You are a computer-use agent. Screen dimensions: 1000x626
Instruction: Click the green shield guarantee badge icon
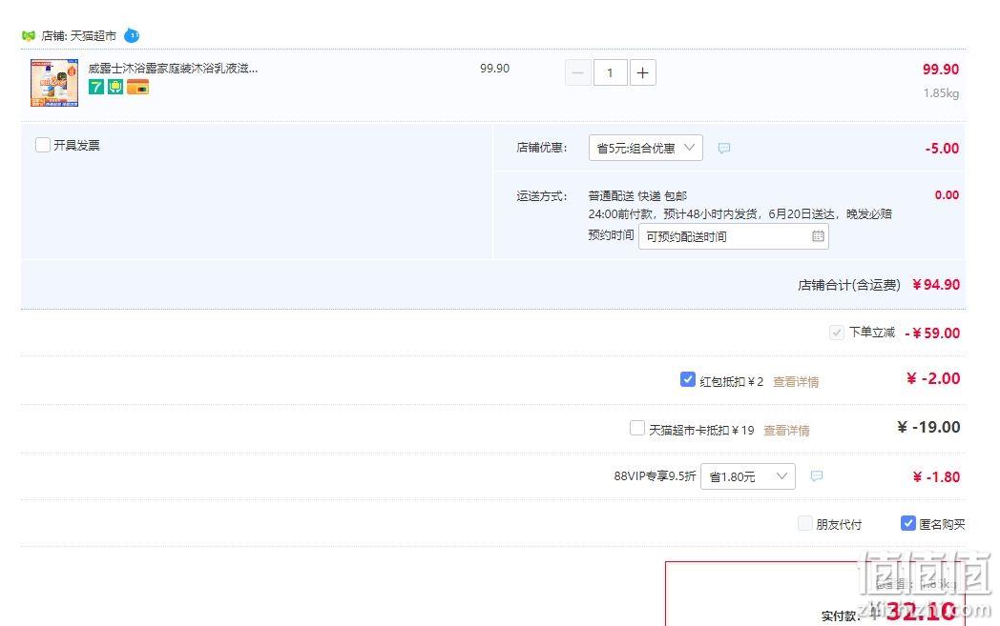pos(115,88)
